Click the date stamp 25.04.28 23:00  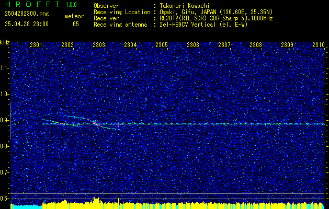[27, 24]
